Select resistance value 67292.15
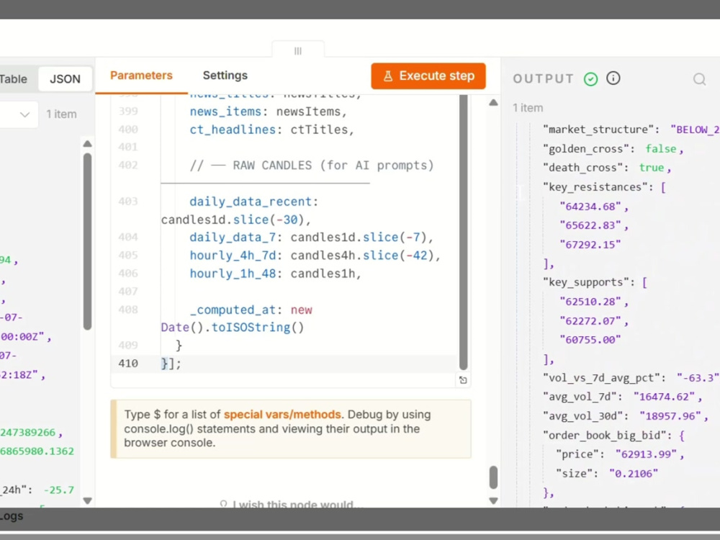This screenshot has height=540, width=720. (x=590, y=245)
